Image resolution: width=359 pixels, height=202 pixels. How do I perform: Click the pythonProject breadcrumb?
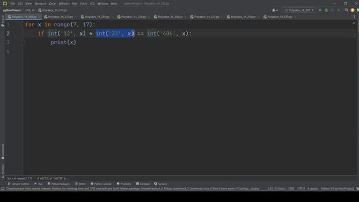pos(12,10)
